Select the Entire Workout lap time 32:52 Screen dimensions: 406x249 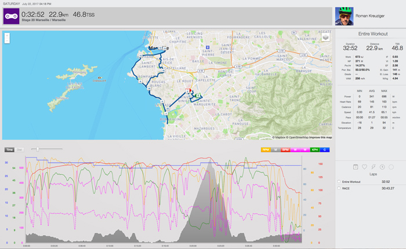point(386,181)
